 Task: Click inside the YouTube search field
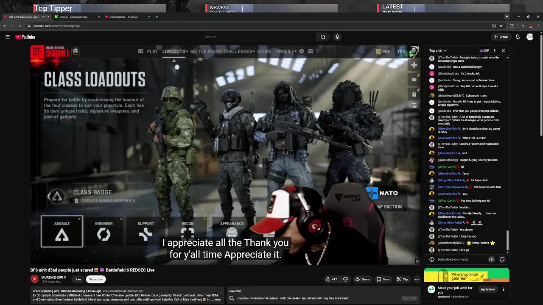260,37
